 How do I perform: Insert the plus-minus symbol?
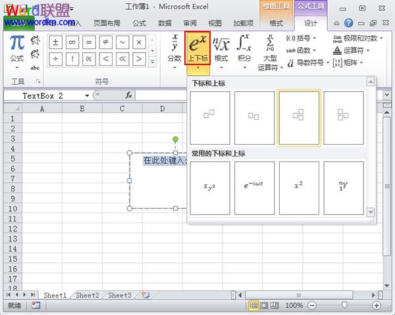click(56, 42)
